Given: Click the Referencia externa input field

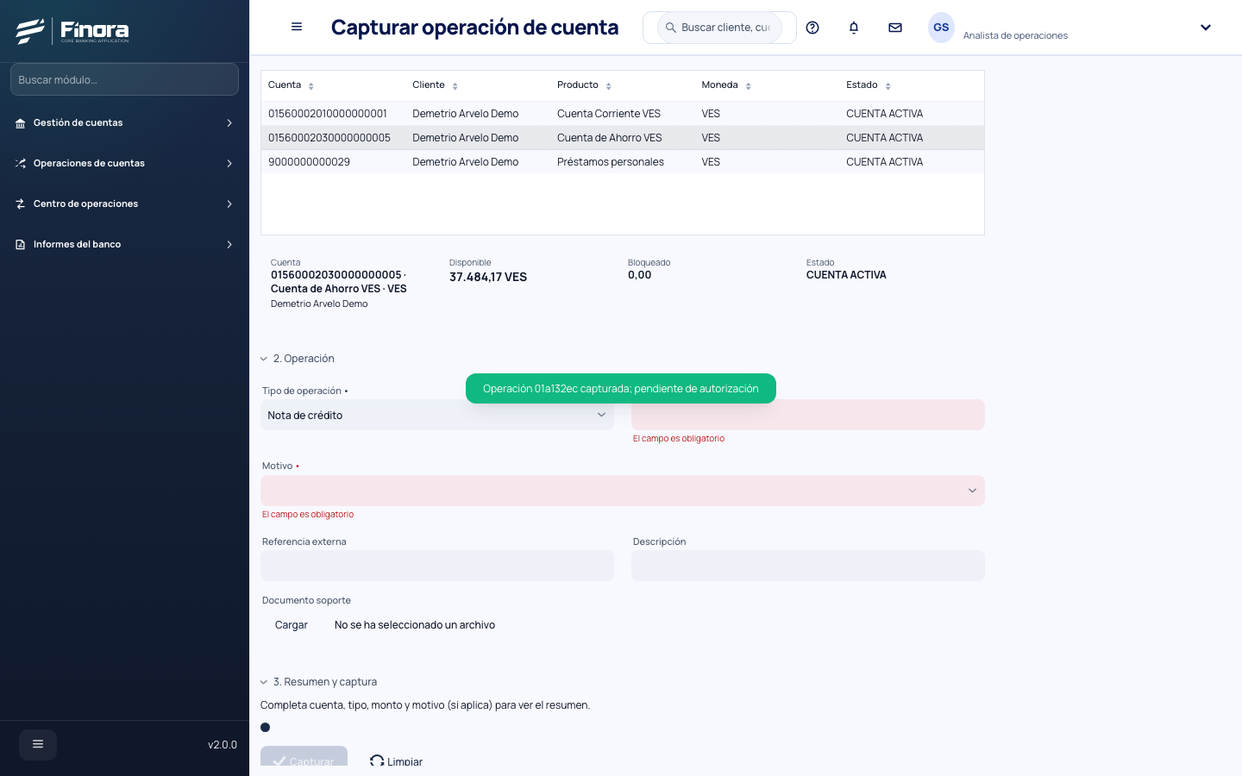Looking at the screenshot, I should pyautogui.click(x=437, y=566).
